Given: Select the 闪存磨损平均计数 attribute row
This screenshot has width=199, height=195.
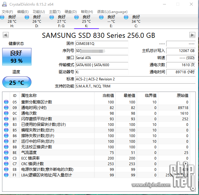Looking at the screenshot, I should pos(96,119).
